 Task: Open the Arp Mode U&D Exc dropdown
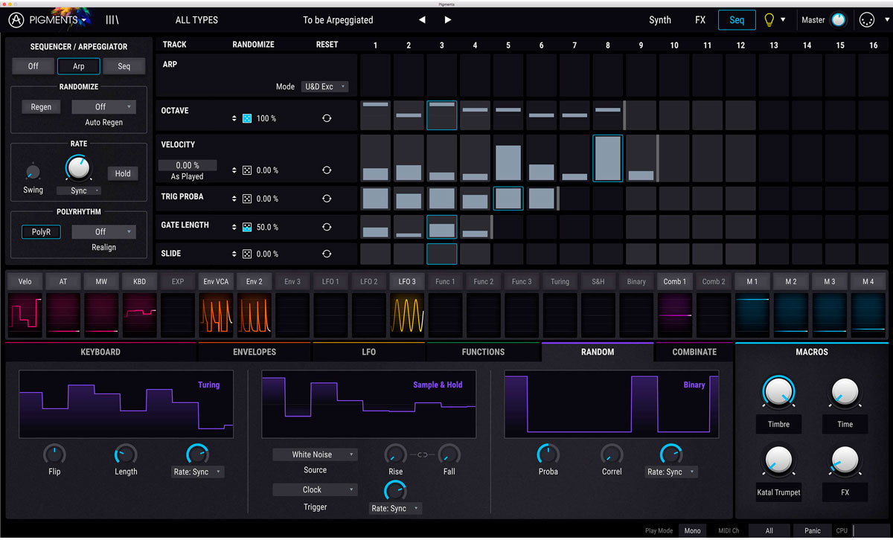point(324,87)
